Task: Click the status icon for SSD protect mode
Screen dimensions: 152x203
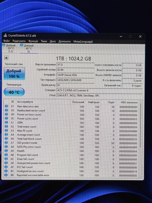Action: (x=6, y=143)
